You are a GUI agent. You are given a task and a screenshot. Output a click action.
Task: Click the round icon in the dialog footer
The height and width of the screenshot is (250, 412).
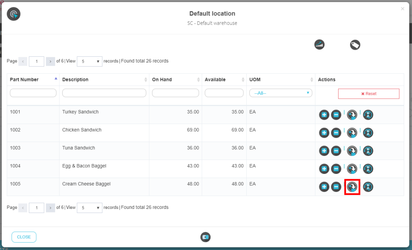point(206,237)
